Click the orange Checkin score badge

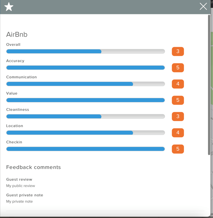pyautogui.click(x=178, y=149)
